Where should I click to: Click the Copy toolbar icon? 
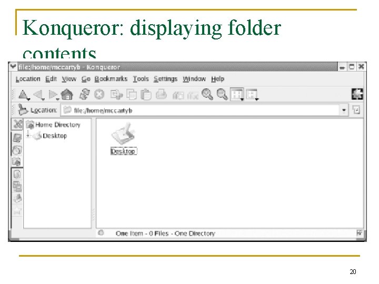132,95
